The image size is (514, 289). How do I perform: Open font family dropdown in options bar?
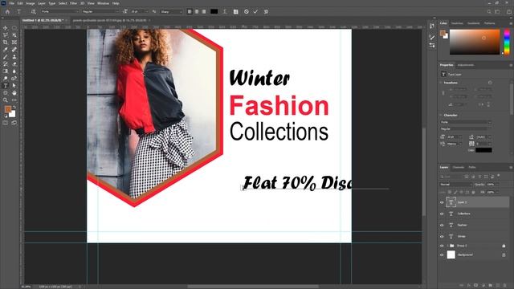(77, 11)
